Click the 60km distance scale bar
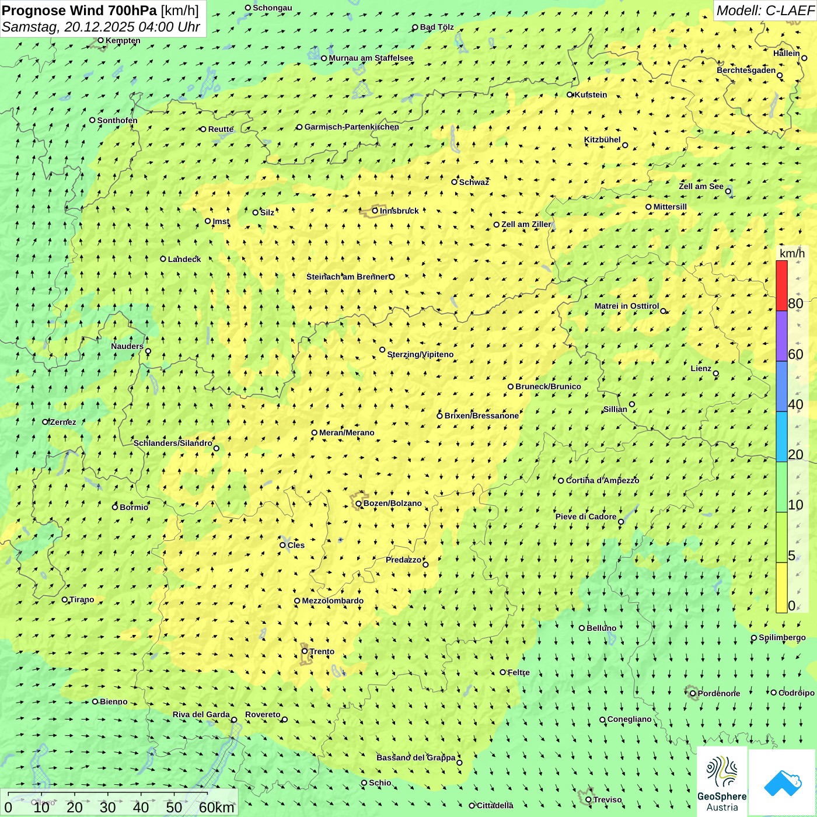 [x=108, y=794]
